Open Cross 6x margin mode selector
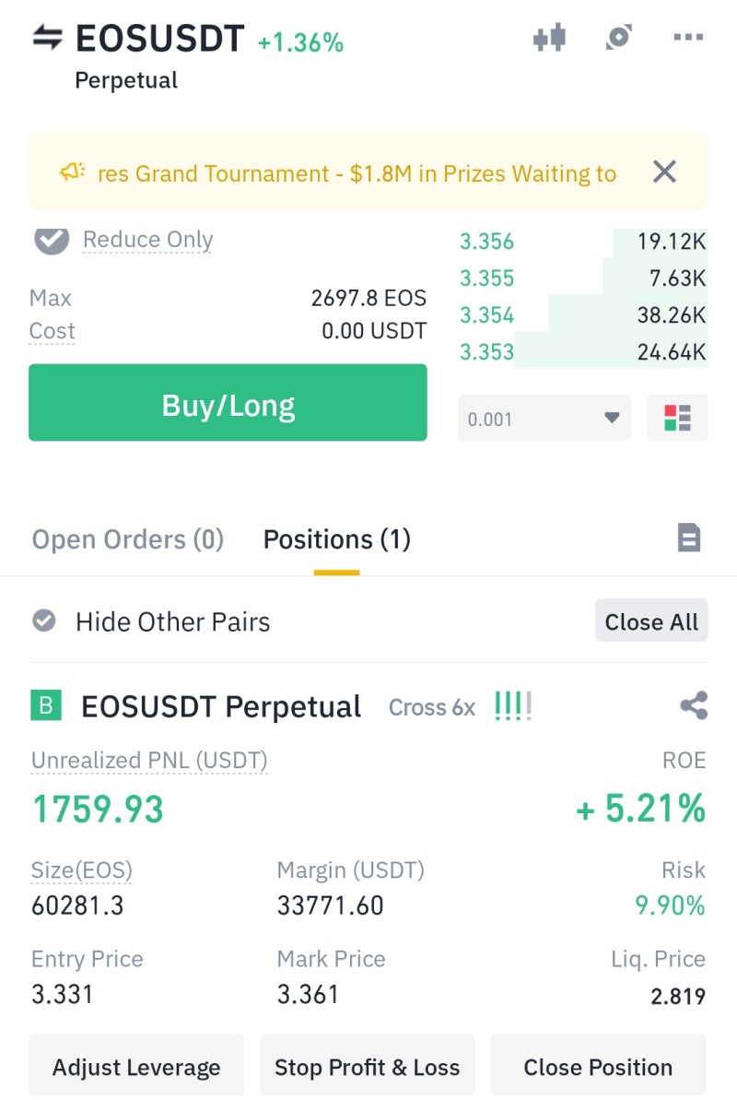The height and width of the screenshot is (1100, 737). pyautogui.click(x=432, y=707)
